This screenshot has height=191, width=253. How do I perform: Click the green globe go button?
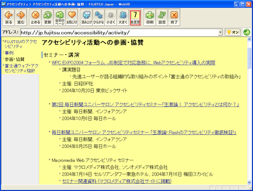tap(247, 32)
